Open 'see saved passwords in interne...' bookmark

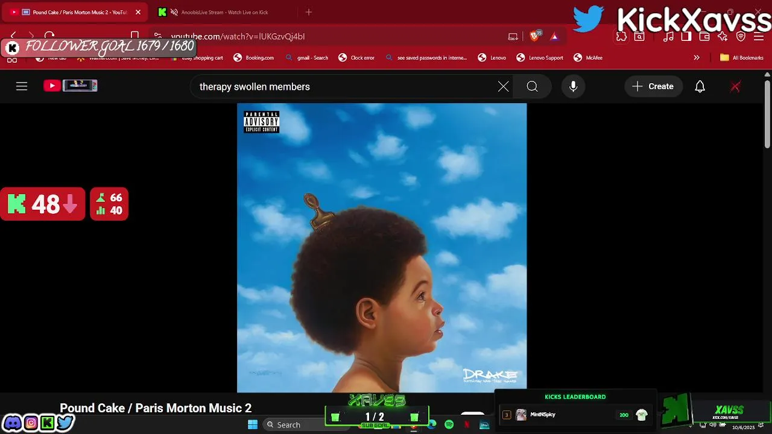[x=426, y=58]
